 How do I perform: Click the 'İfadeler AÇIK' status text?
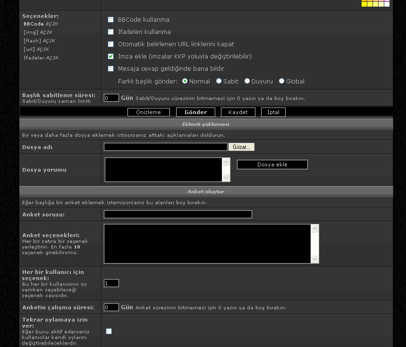click(41, 58)
